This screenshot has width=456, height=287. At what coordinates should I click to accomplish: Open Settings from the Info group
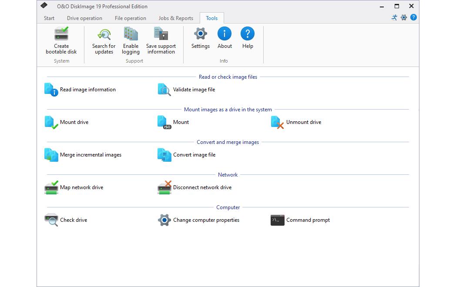click(x=201, y=38)
